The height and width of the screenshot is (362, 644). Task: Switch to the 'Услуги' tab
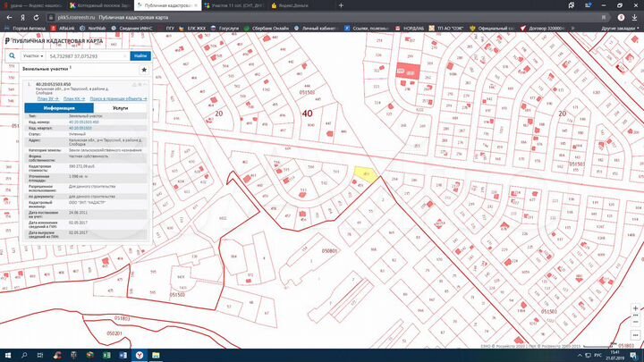point(120,106)
